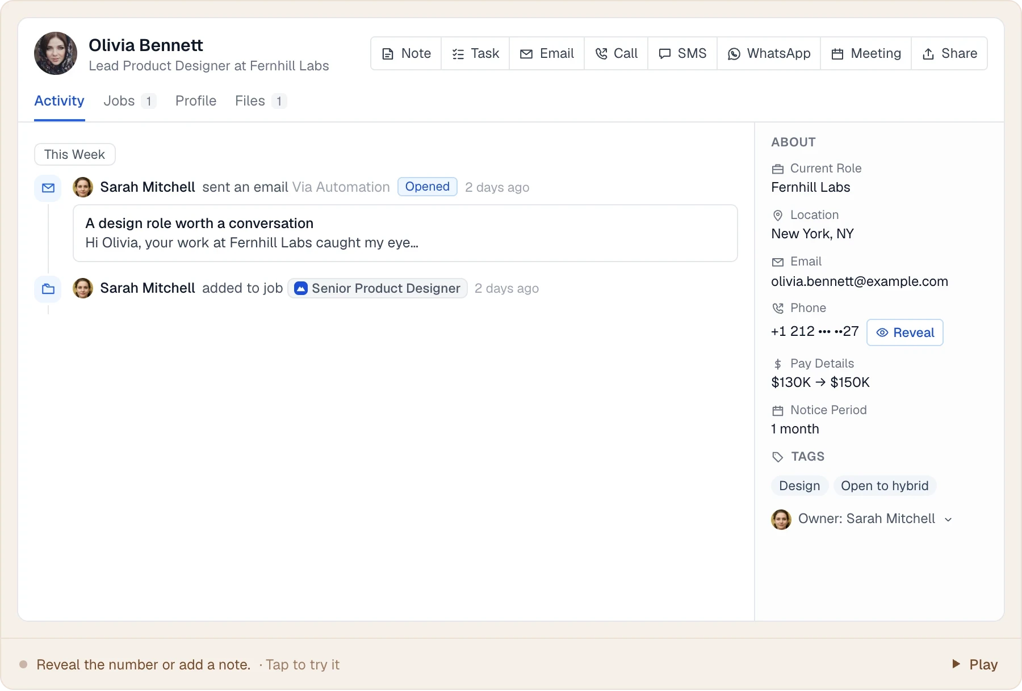Compose an Email from the action bar
Screen dimensions: 1022x691
point(547,53)
